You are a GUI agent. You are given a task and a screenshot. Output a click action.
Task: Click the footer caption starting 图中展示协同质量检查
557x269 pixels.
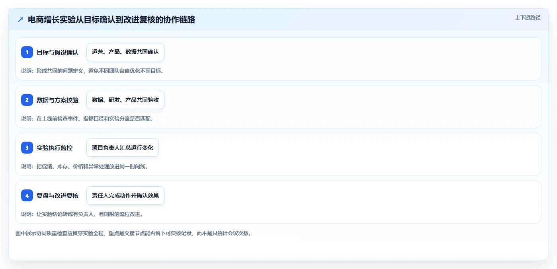[133, 233]
